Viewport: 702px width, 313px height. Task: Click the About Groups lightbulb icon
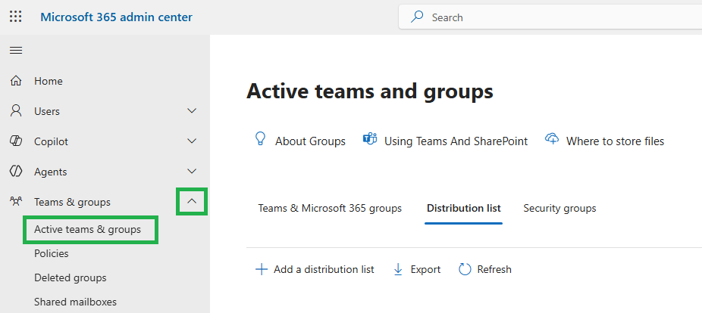click(x=260, y=139)
